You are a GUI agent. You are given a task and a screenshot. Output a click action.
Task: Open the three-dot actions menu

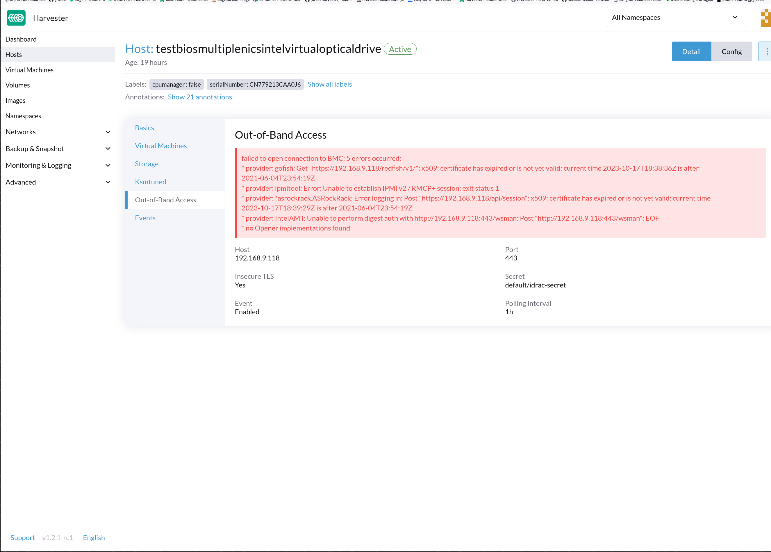tap(767, 51)
